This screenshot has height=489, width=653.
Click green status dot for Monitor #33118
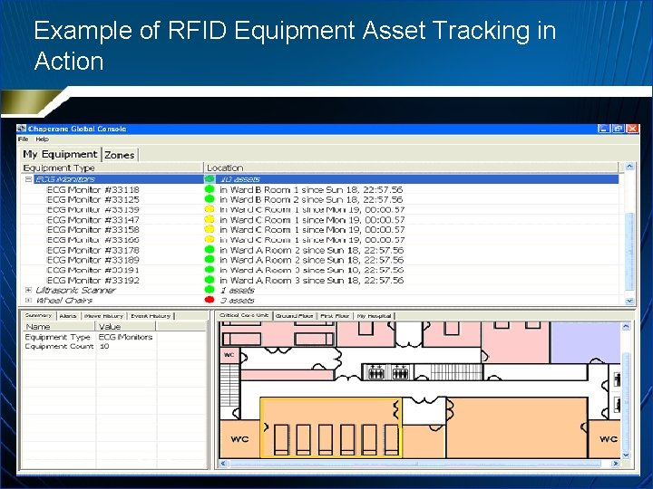pos(210,188)
